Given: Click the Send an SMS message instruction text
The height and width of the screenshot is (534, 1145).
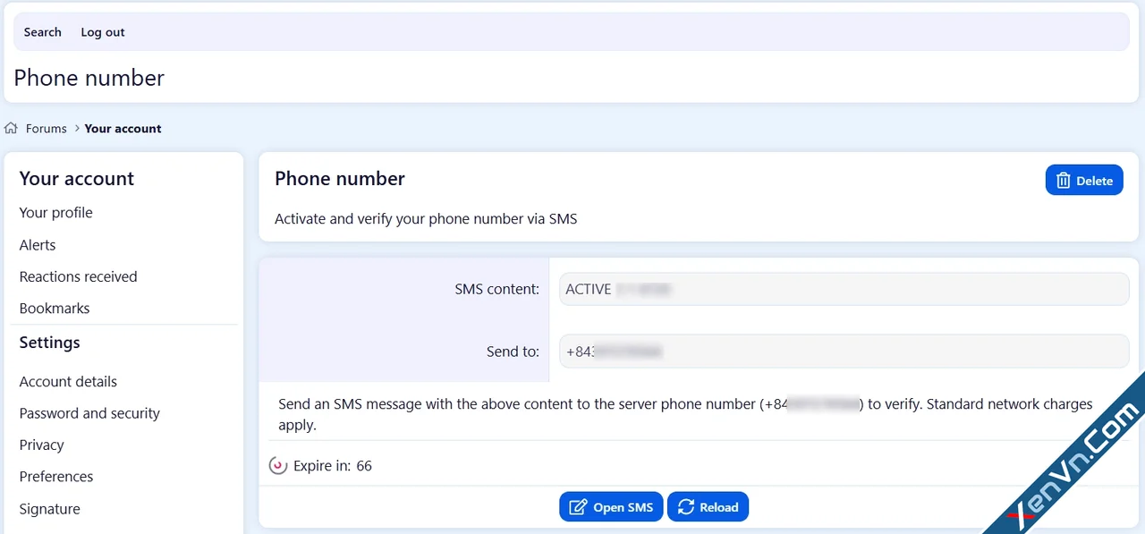Looking at the screenshot, I should point(685,414).
